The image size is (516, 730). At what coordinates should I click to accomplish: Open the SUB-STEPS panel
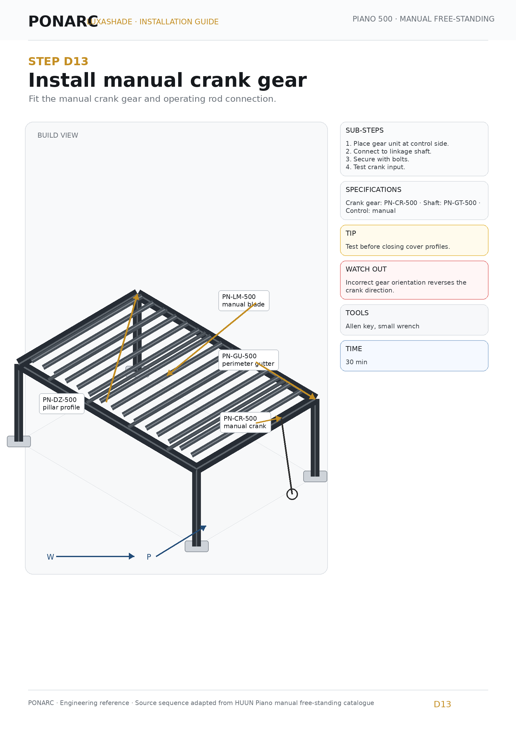pyautogui.click(x=414, y=149)
